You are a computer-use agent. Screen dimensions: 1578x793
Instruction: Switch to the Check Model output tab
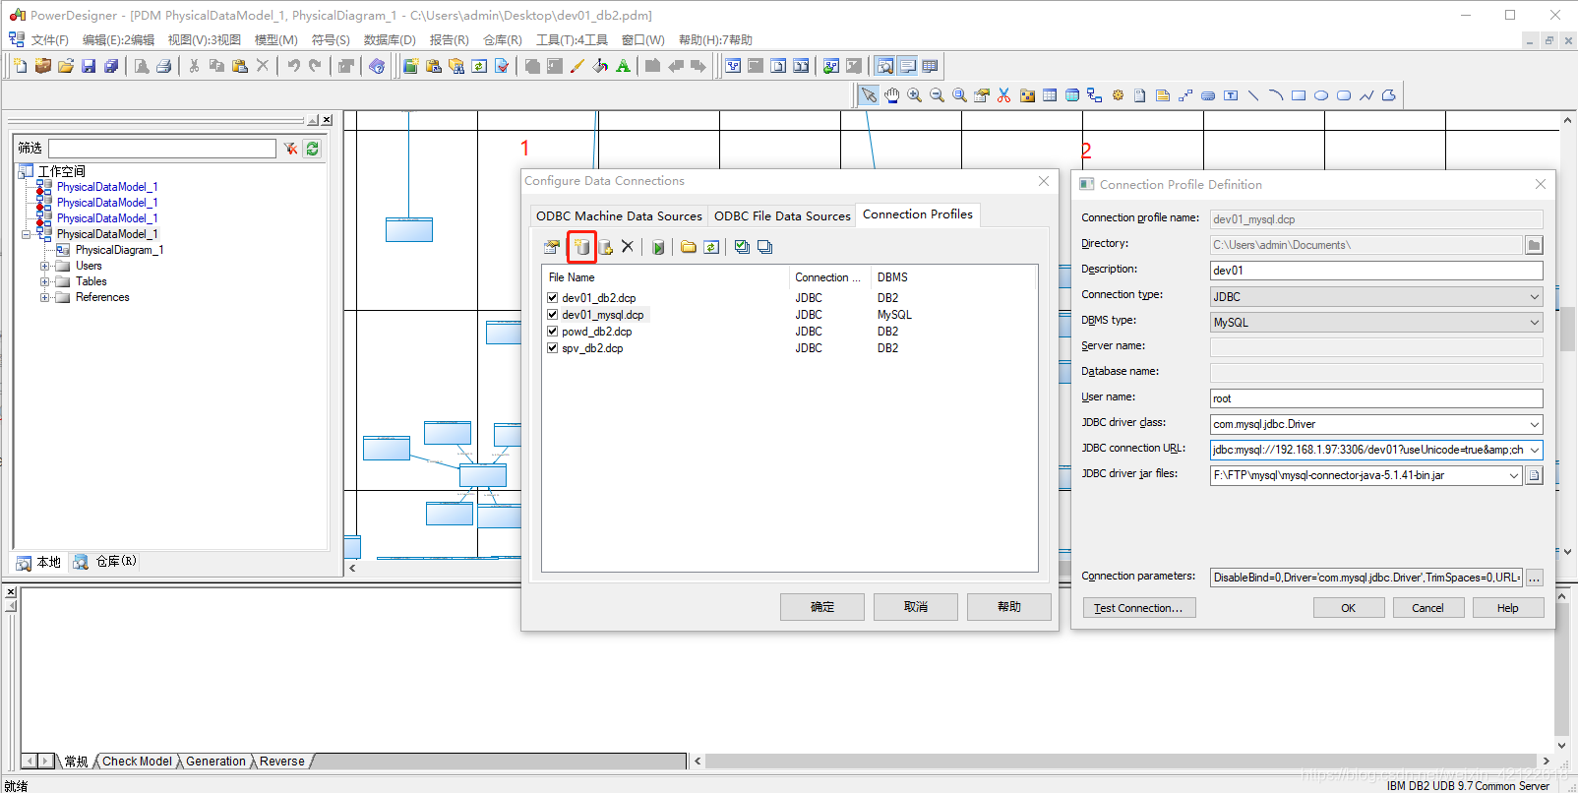point(137,762)
